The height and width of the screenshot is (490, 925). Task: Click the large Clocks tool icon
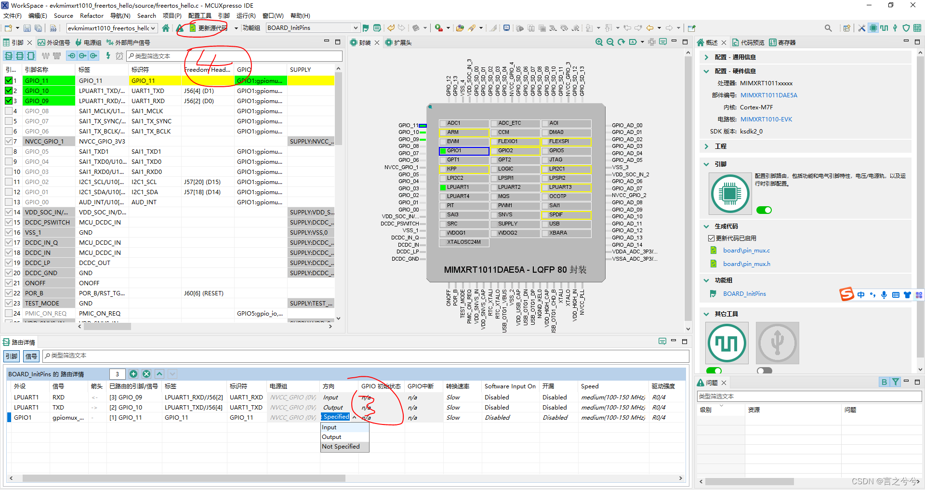727,343
